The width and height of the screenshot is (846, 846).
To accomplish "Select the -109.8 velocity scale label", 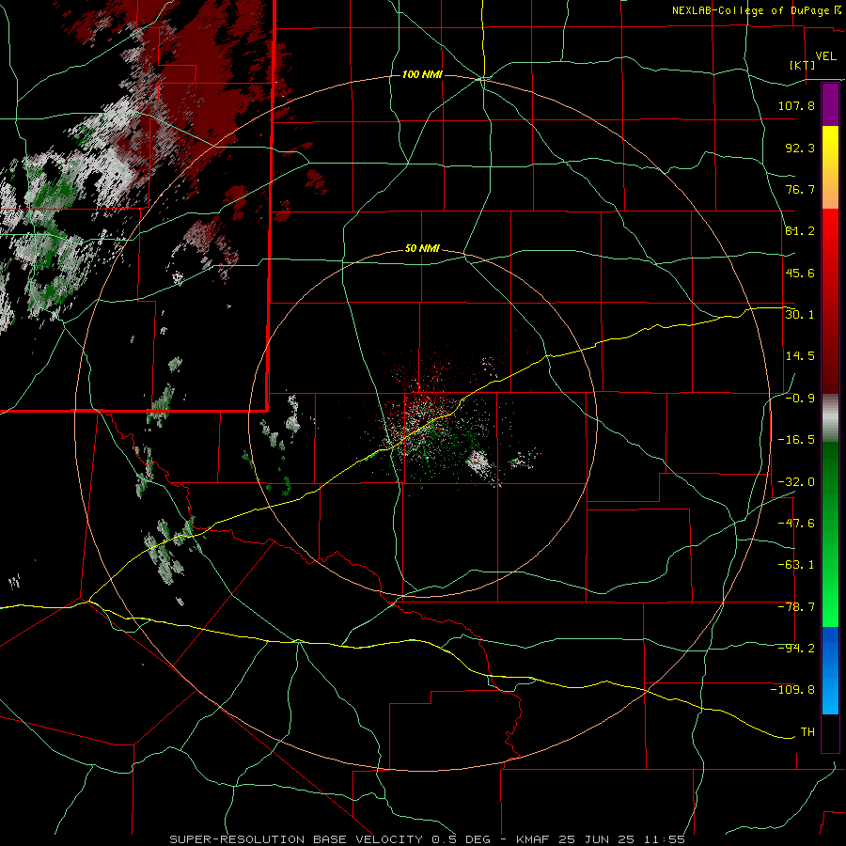I will [792, 690].
